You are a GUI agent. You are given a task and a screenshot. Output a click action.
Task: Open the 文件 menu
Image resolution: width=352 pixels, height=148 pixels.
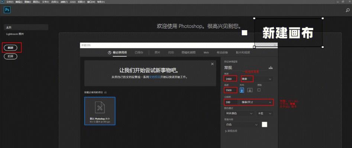[x=10, y=1]
